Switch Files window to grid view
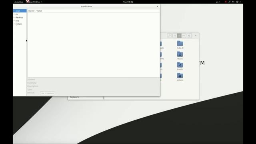This screenshot has height=144, width=256. [x=179, y=36]
